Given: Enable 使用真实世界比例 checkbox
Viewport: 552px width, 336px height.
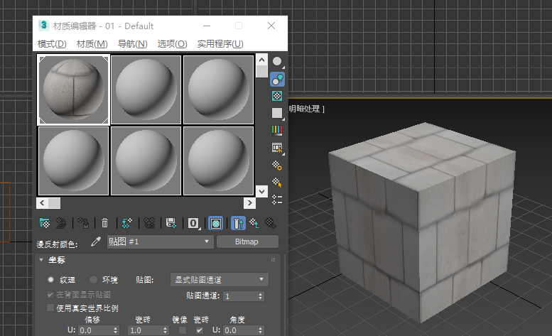Looking at the screenshot, I should click(50, 308).
